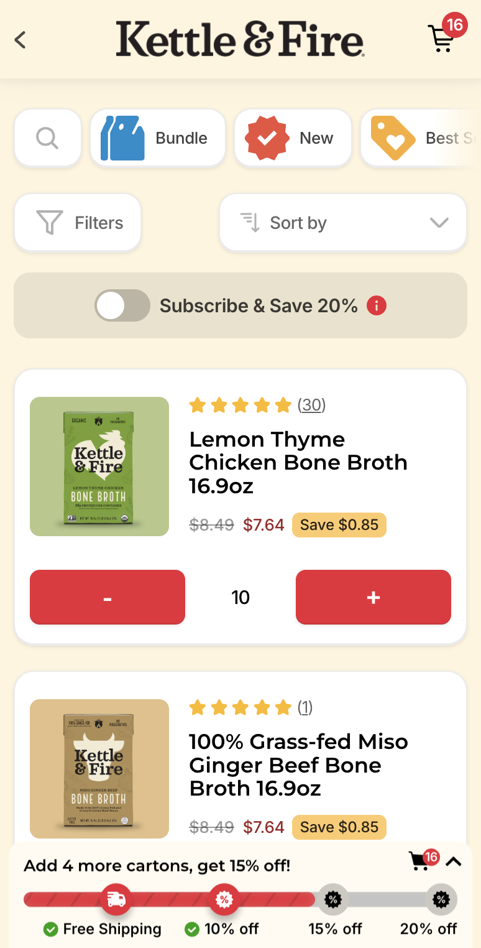The width and height of the screenshot is (481, 948).
Task: Click the free shipping truck milestone icon
Action: [x=116, y=899]
